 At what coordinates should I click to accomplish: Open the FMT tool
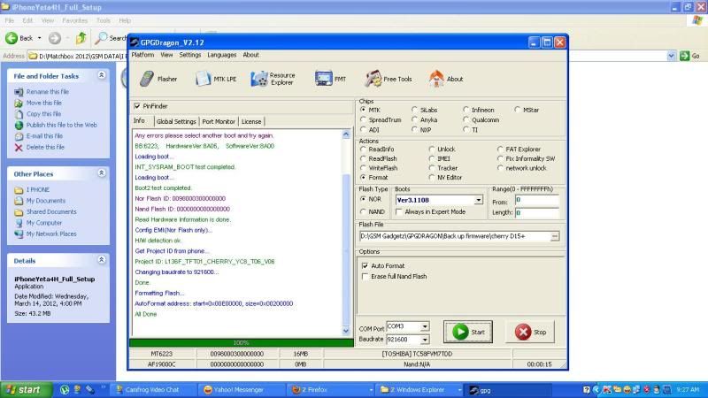coord(330,79)
